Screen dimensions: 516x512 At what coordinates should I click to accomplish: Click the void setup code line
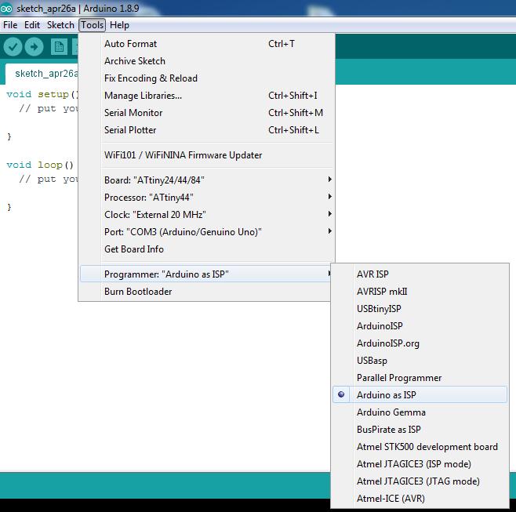(x=42, y=94)
